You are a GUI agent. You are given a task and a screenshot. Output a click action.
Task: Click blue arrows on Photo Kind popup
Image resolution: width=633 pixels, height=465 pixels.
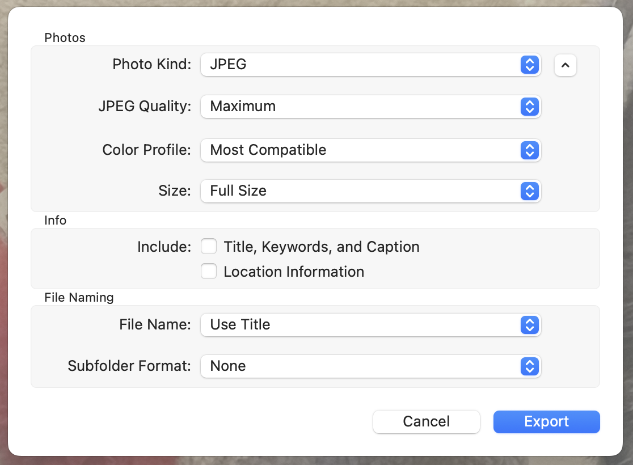tap(529, 65)
